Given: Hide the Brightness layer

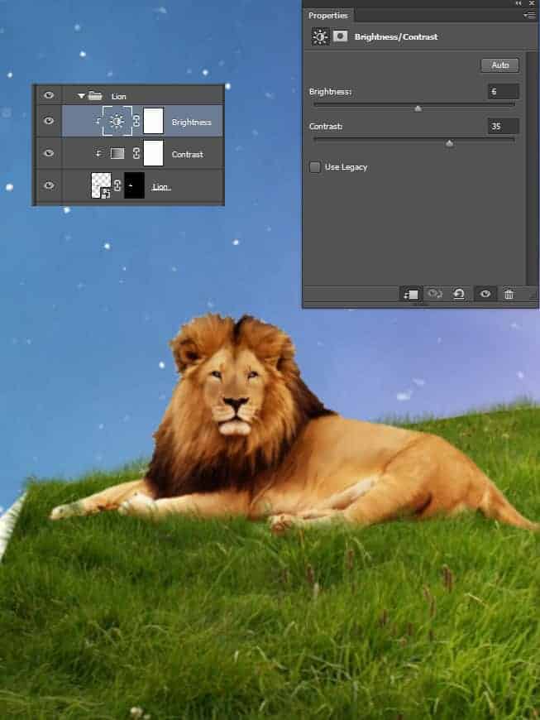Looking at the screenshot, I should (49, 122).
